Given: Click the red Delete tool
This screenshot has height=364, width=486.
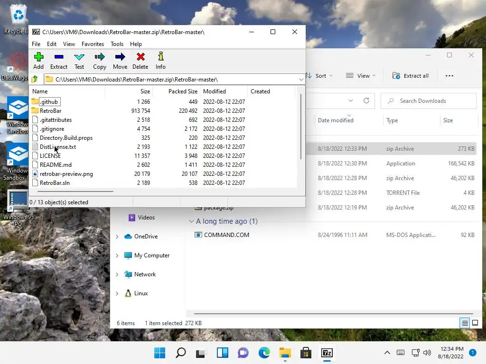Looking at the screenshot, I should click(140, 61).
